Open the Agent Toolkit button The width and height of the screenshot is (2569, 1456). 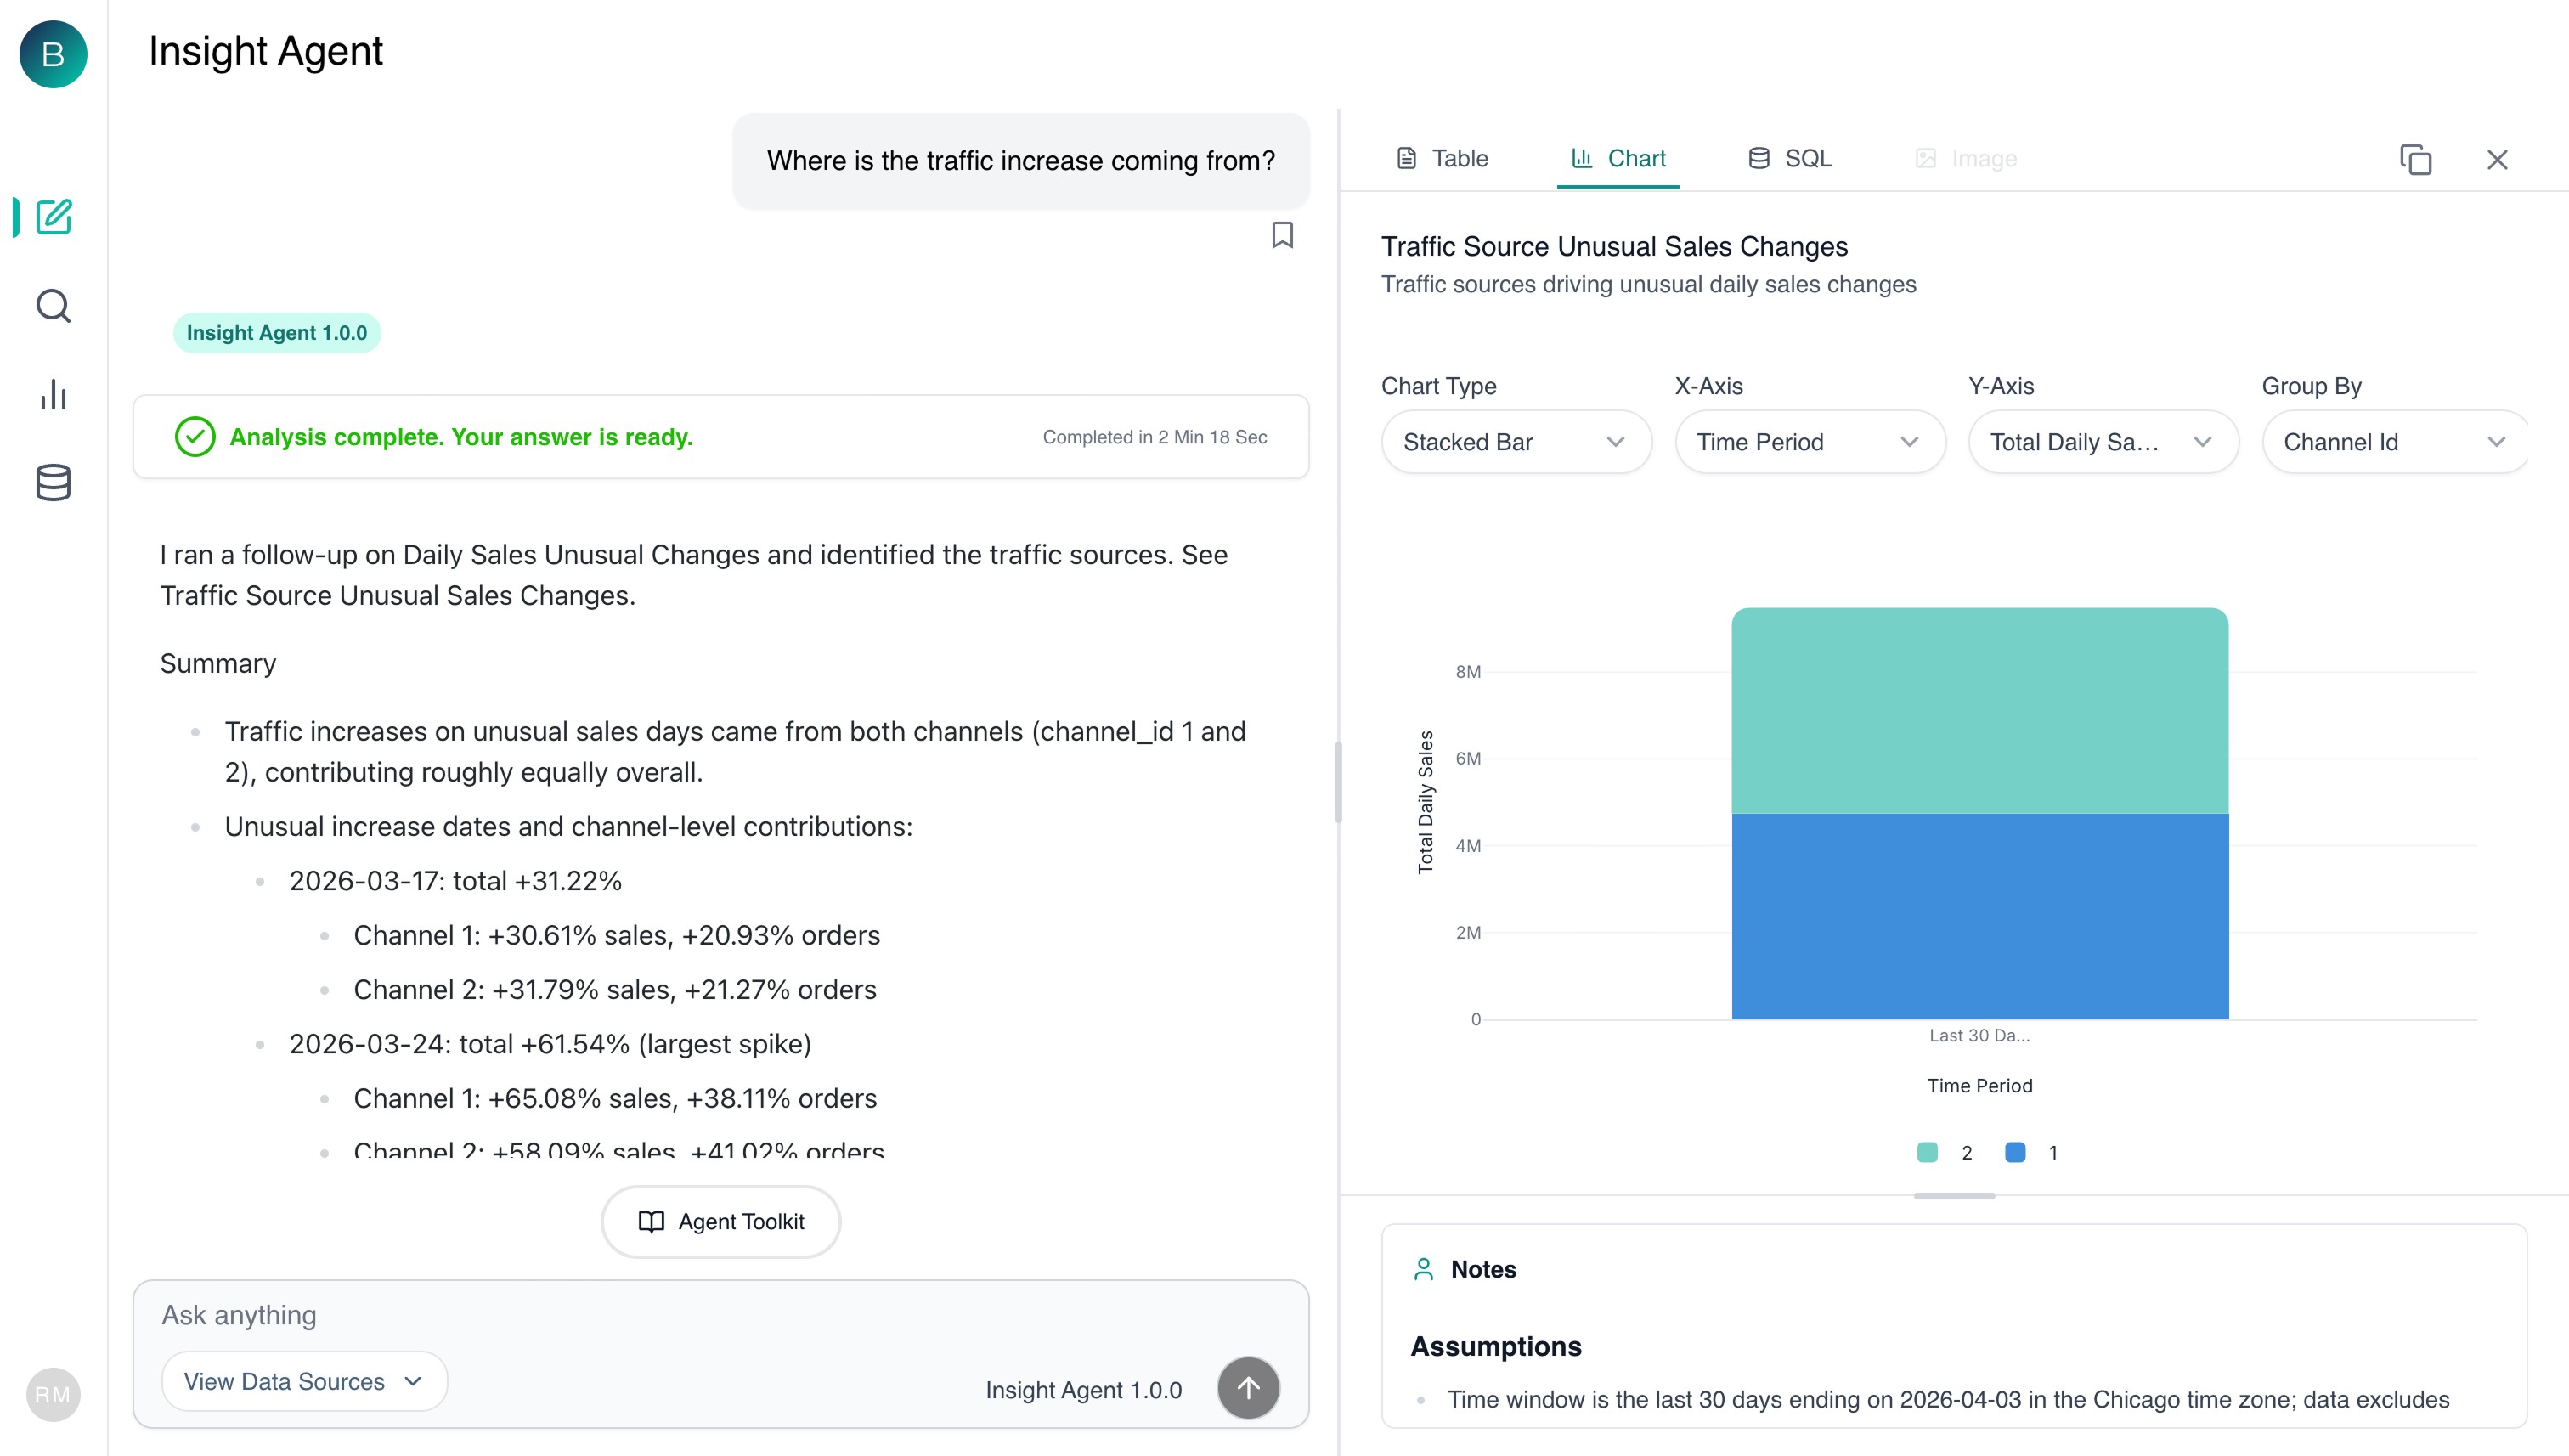(721, 1221)
